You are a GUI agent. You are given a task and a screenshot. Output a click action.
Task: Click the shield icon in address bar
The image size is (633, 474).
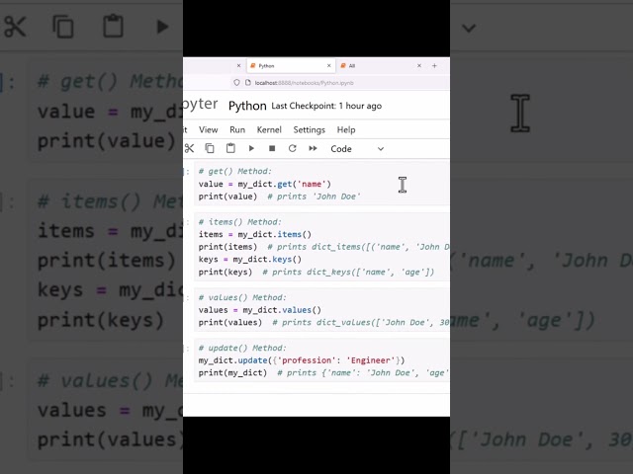236,83
